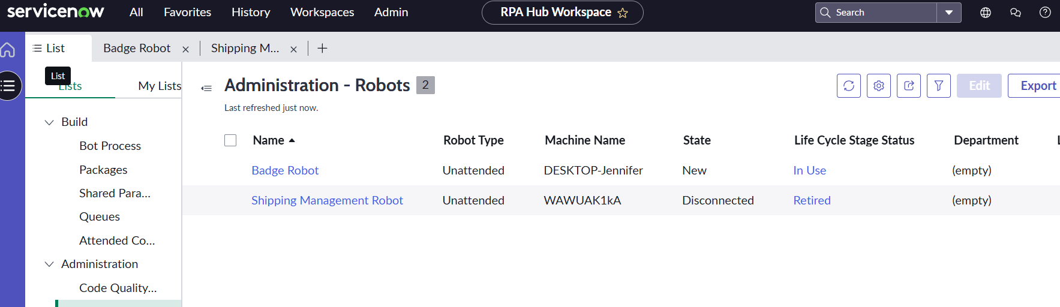Switch to the My Lists tab
The image size is (1060, 307).
pos(159,86)
